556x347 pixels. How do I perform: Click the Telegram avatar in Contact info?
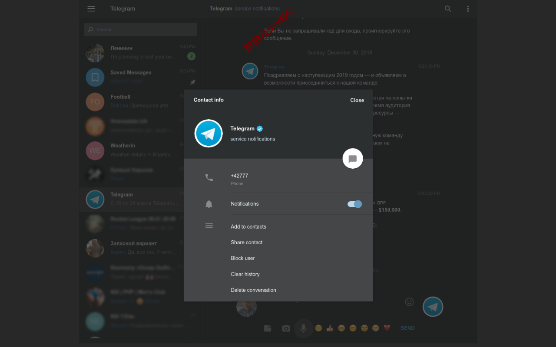click(208, 133)
